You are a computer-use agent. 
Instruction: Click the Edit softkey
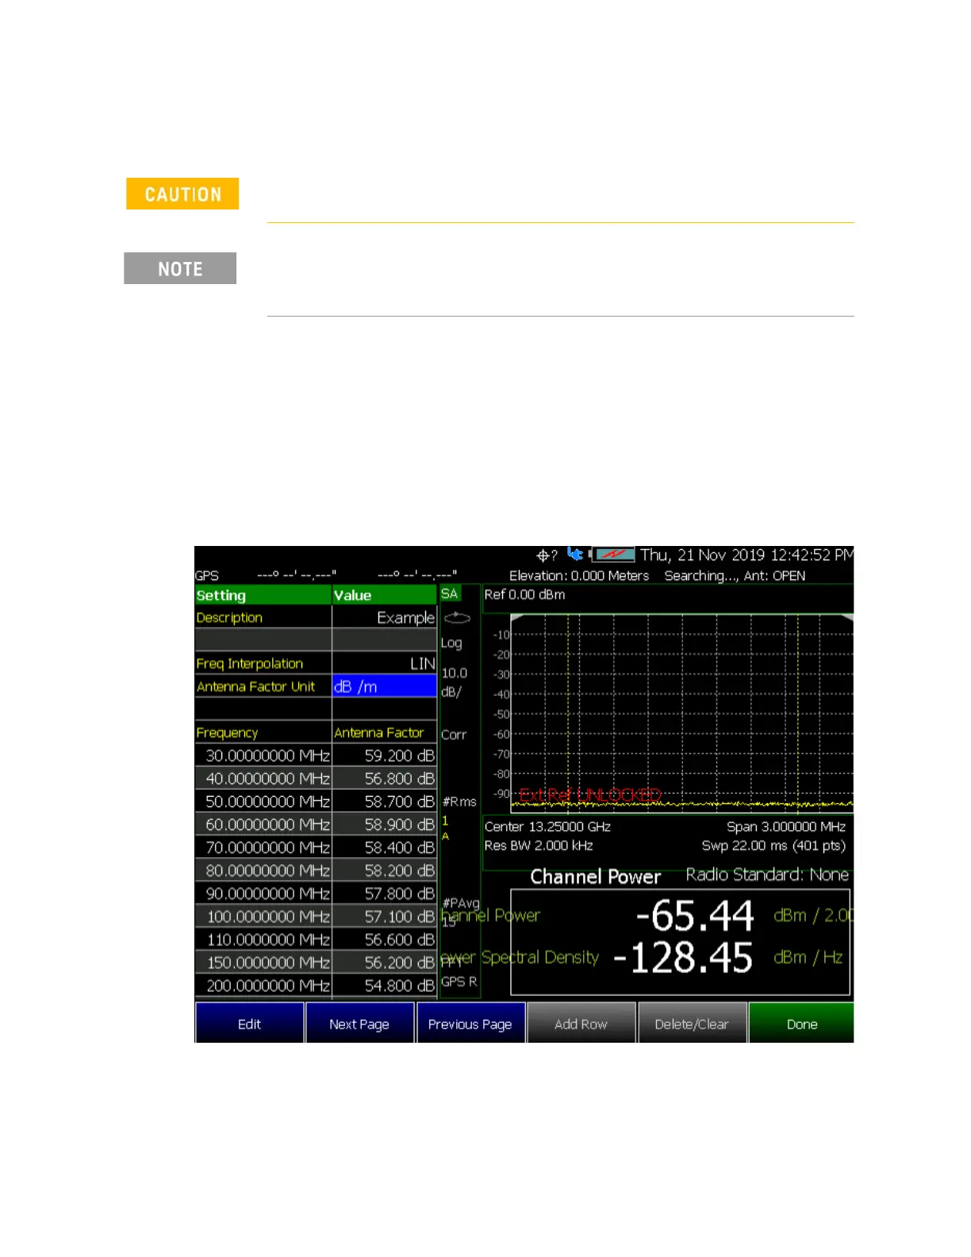250,1024
